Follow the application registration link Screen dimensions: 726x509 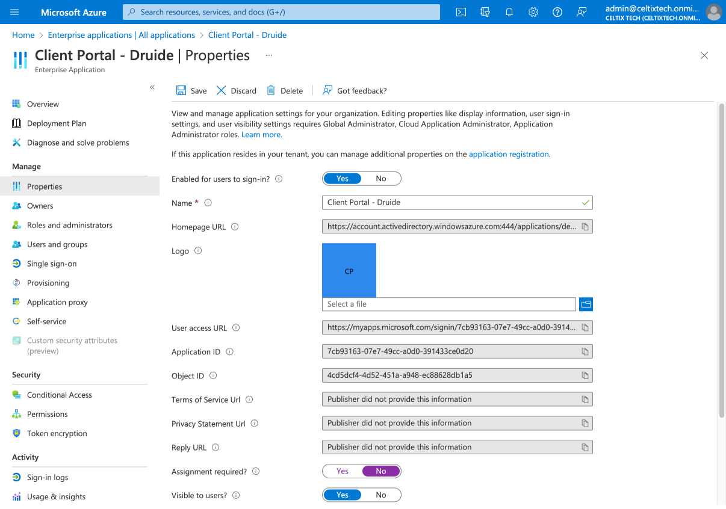click(509, 154)
